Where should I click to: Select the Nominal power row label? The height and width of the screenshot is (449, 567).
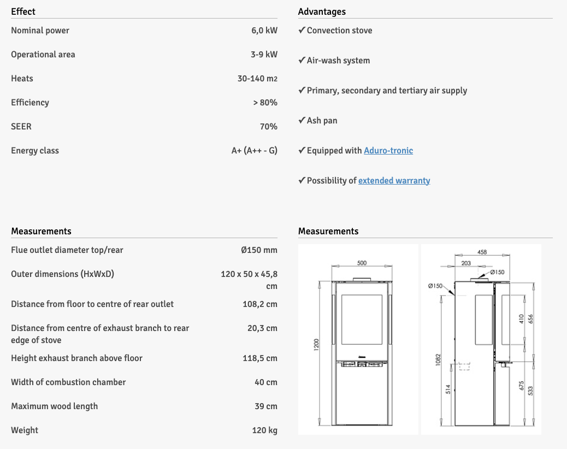point(40,31)
